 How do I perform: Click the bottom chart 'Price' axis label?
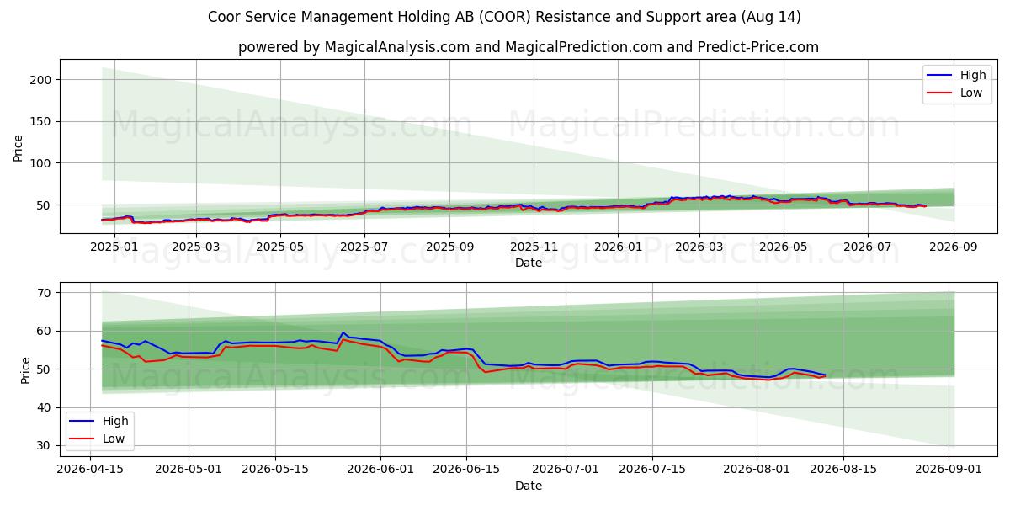[x=25, y=369]
